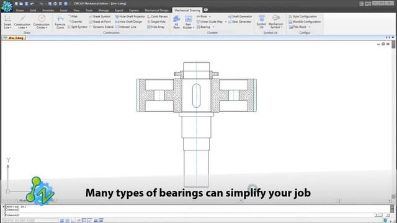The image size is (397, 223).
Task: Select the Break at Point tool
Action: (x=100, y=22)
